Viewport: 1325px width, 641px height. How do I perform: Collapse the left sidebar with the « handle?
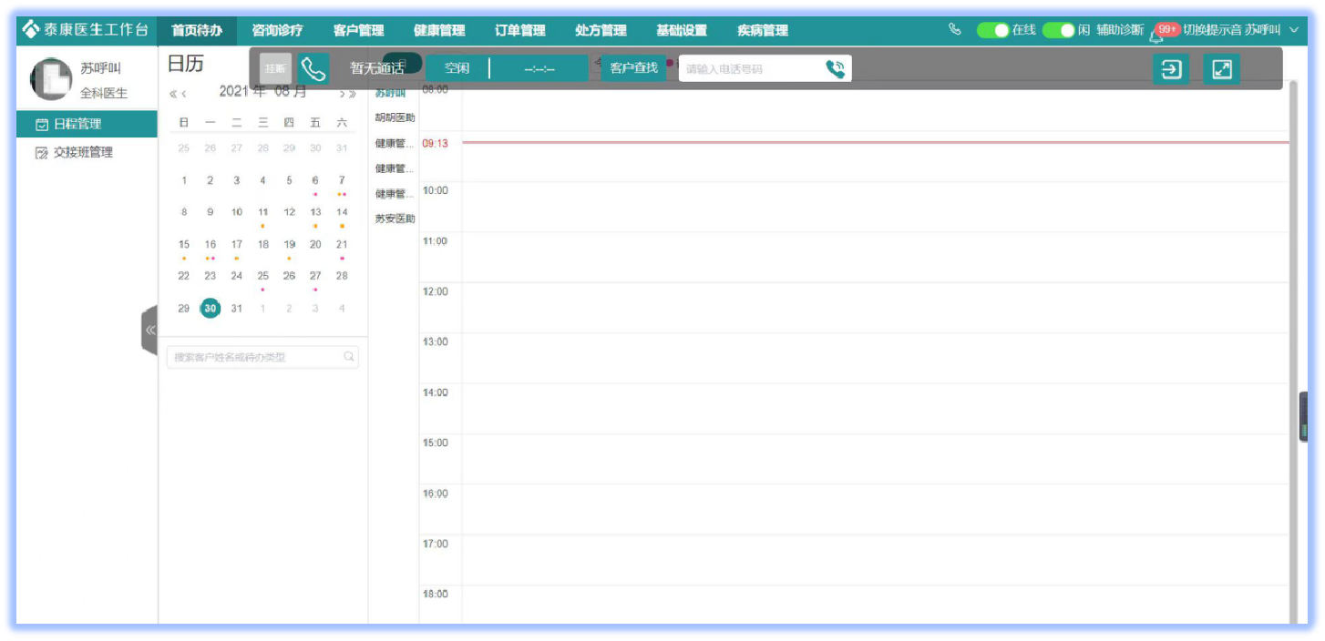coord(149,330)
